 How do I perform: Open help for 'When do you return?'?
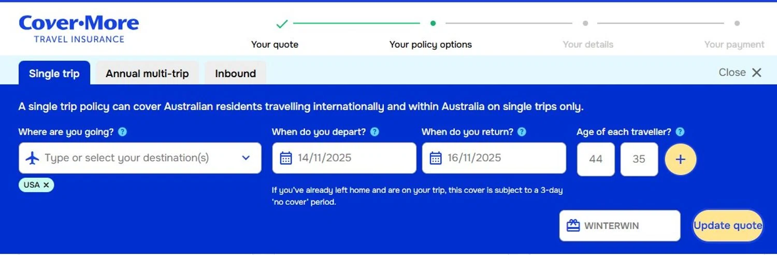[x=522, y=132]
